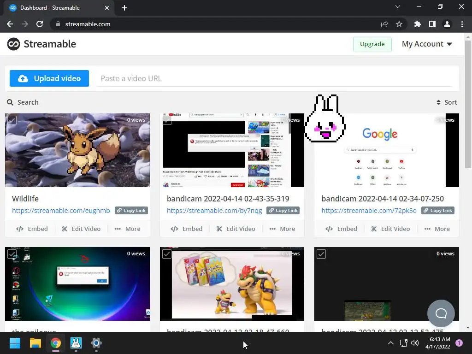
Task: Open the browser extensions puzzle icon
Action: coord(418,24)
